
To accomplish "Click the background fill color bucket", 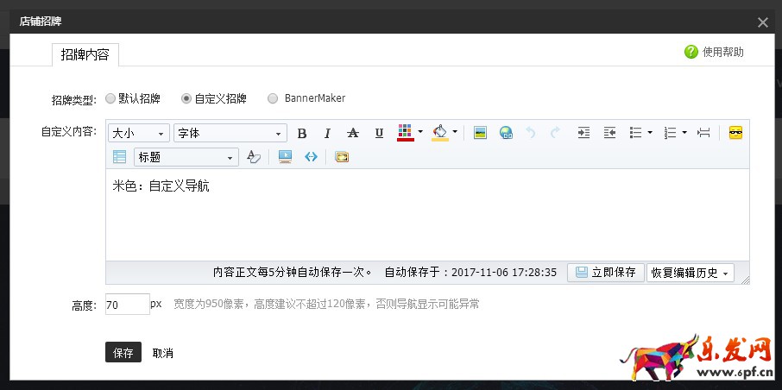I will (440, 133).
